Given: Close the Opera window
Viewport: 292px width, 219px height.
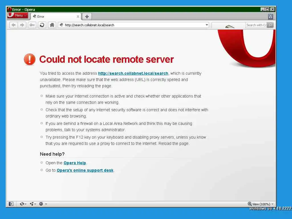Looking at the screenshot, I should [272, 9].
